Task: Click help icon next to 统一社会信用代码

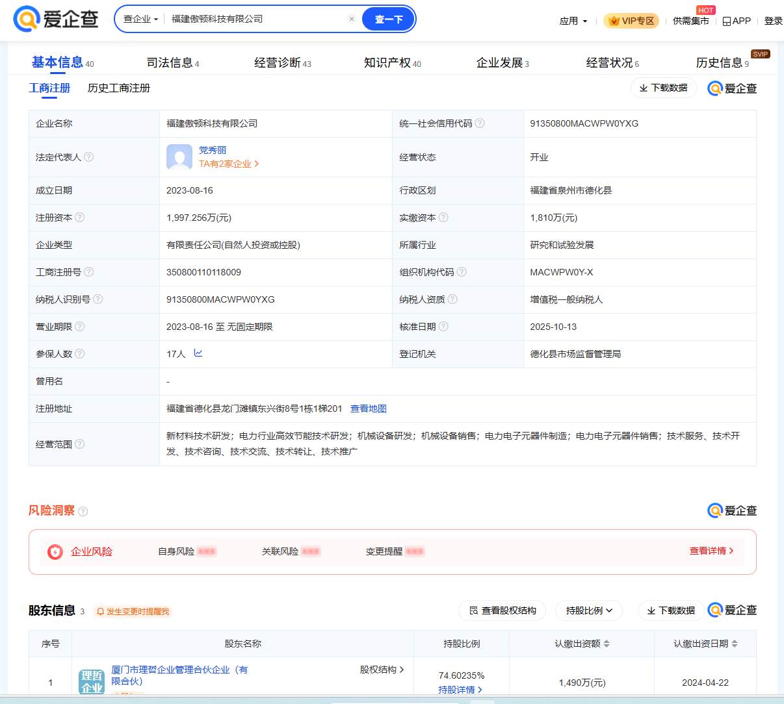Action: [480, 123]
